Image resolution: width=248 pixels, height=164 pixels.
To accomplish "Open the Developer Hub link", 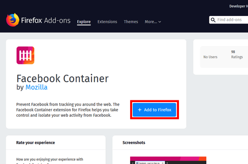I will (239, 6).
